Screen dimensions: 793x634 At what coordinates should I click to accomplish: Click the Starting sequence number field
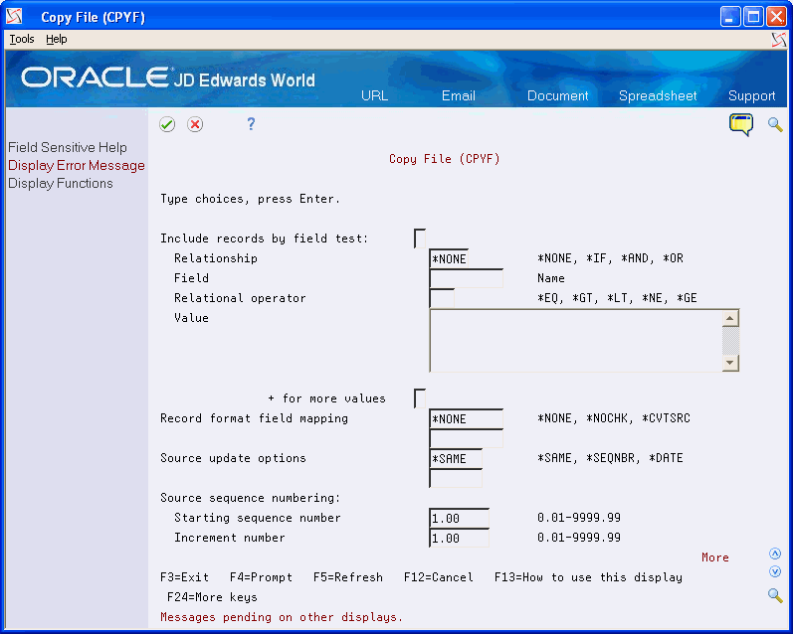[459, 519]
